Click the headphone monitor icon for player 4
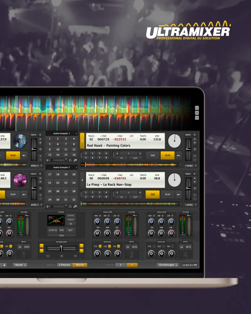 pyautogui.click(x=182, y=247)
